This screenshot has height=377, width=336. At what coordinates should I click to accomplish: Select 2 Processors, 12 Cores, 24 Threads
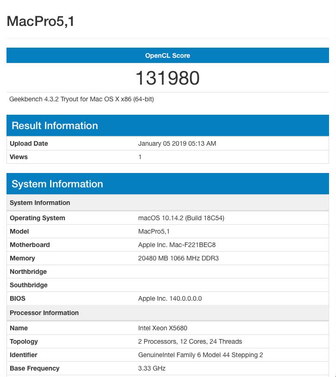click(x=190, y=342)
